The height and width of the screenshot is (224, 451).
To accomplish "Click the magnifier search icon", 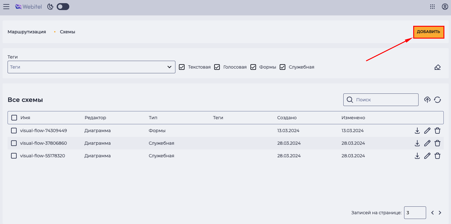I will pyautogui.click(x=350, y=100).
